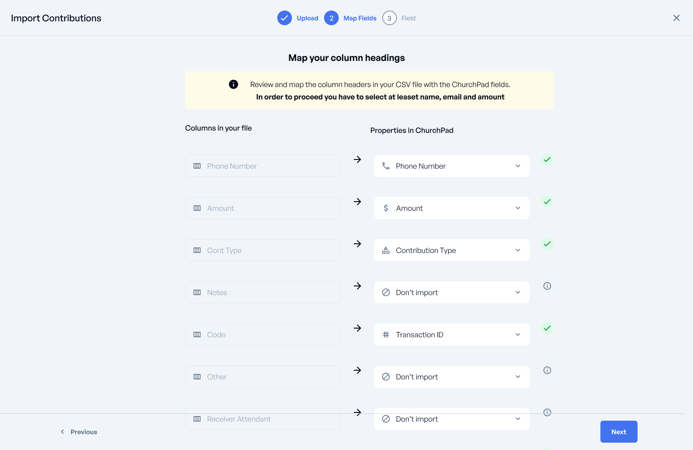The height and width of the screenshot is (450, 693).
Task: Click the green checkmark beside Transaction ID
Action: (547, 328)
